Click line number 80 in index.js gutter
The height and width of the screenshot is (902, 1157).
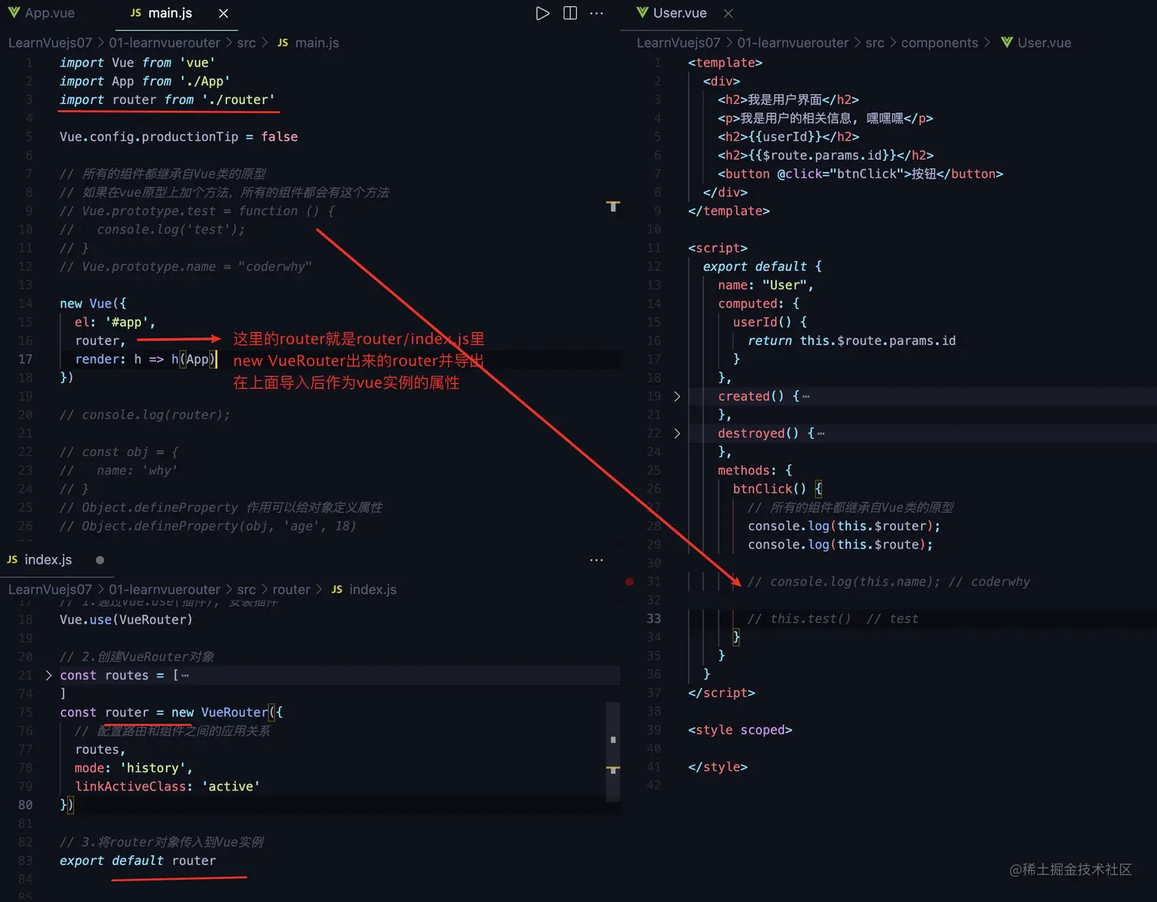(x=25, y=805)
